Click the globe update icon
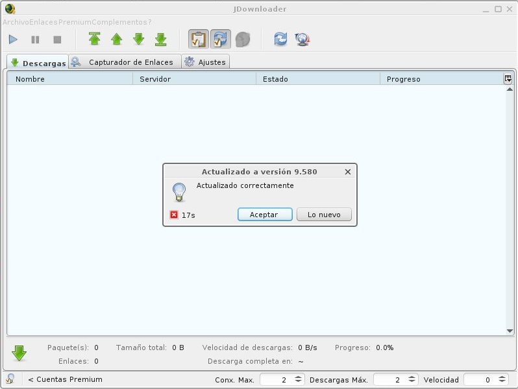This screenshot has width=518, height=389. pos(302,40)
